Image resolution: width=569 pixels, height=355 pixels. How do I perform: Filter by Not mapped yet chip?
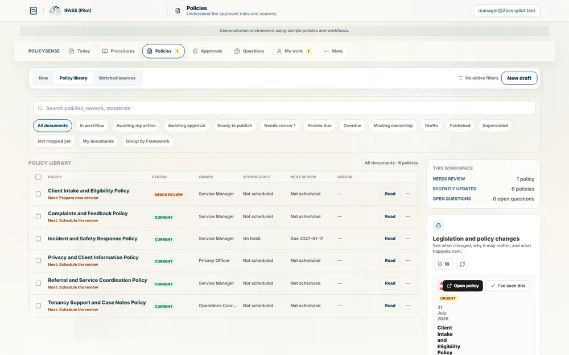point(54,141)
